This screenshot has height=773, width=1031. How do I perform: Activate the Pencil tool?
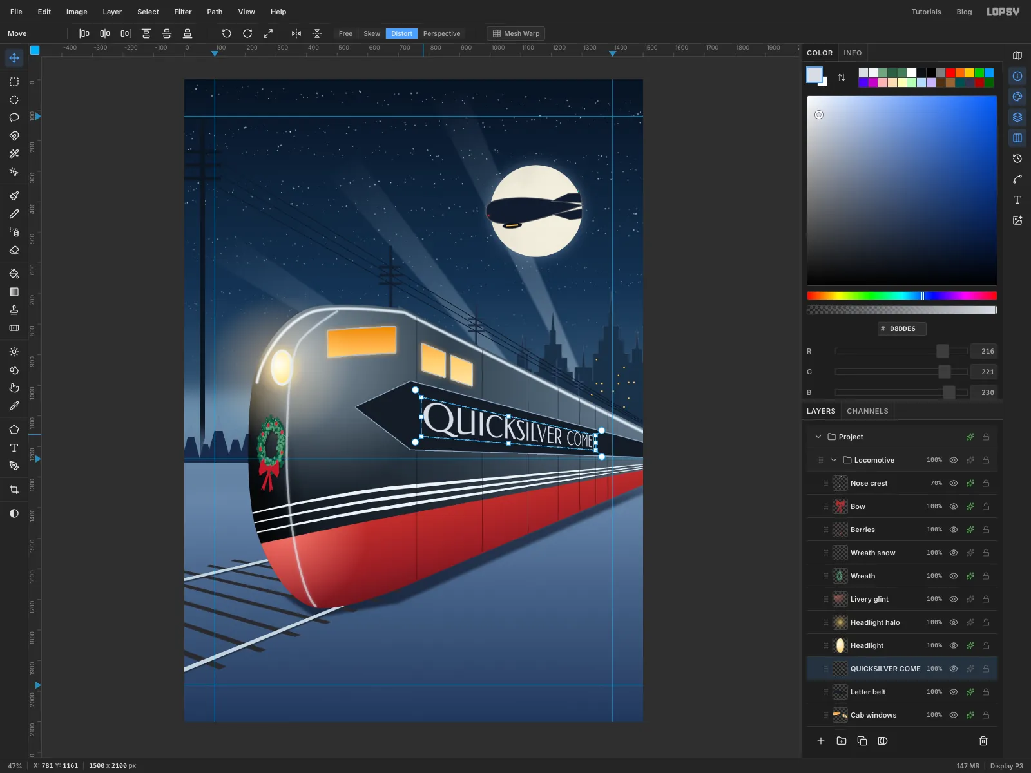[14, 214]
